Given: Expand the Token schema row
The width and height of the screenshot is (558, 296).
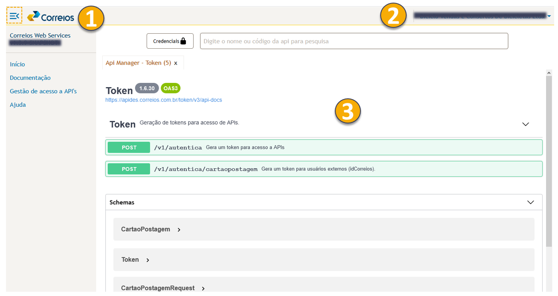Looking at the screenshot, I should 324,260.
